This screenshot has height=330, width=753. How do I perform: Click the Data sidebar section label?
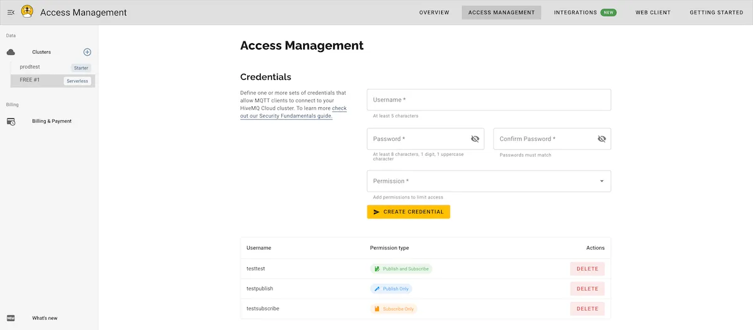pyautogui.click(x=11, y=36)
